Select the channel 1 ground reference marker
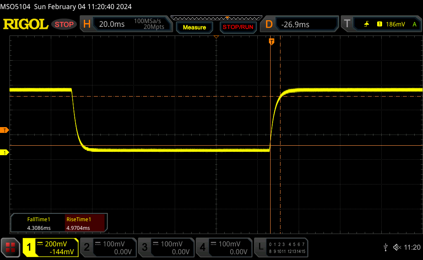Image resolution: width=423 pixels, height=260 pixels. (x=5, y=153)
